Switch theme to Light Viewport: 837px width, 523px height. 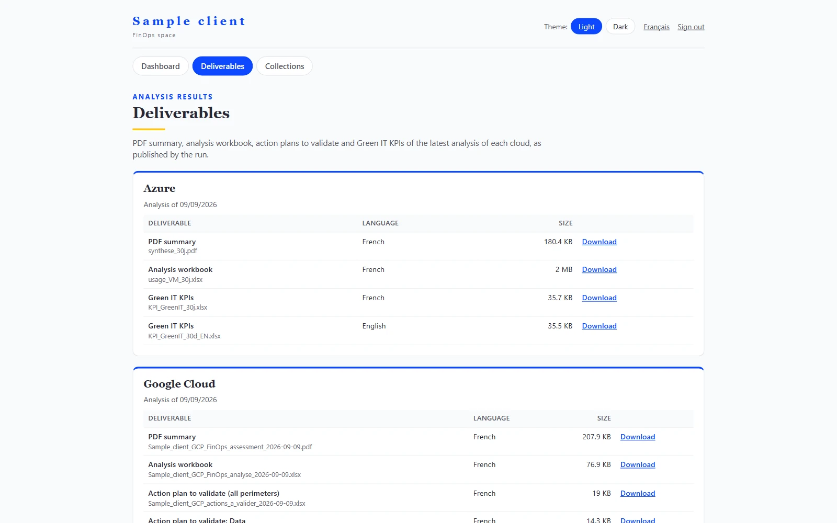click(586, 27)
